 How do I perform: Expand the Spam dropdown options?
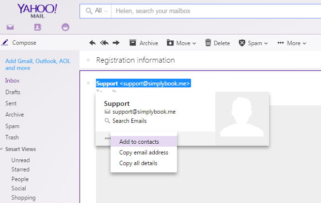tap(253, 43)
